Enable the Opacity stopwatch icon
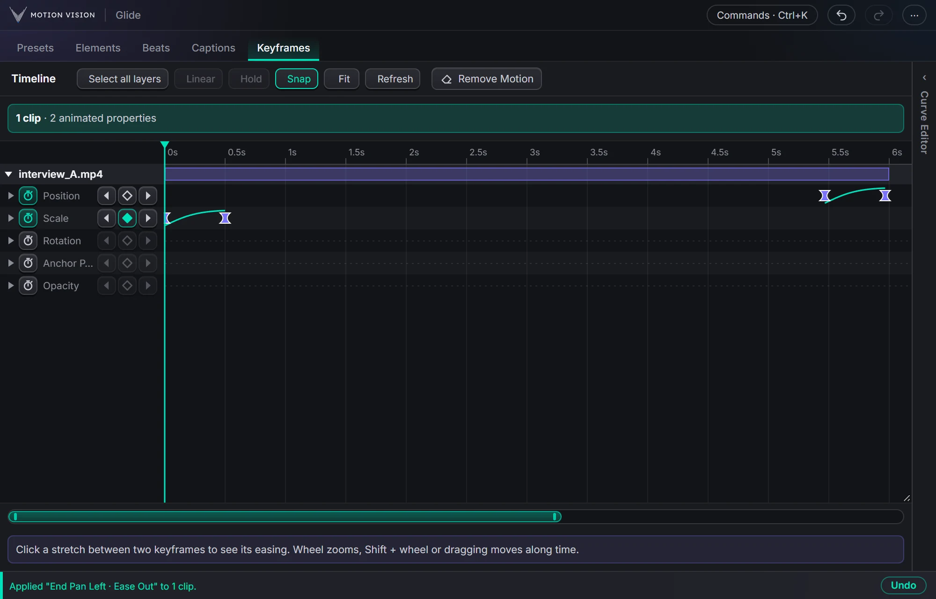936x599 pixels. click(x=28, y=285)
